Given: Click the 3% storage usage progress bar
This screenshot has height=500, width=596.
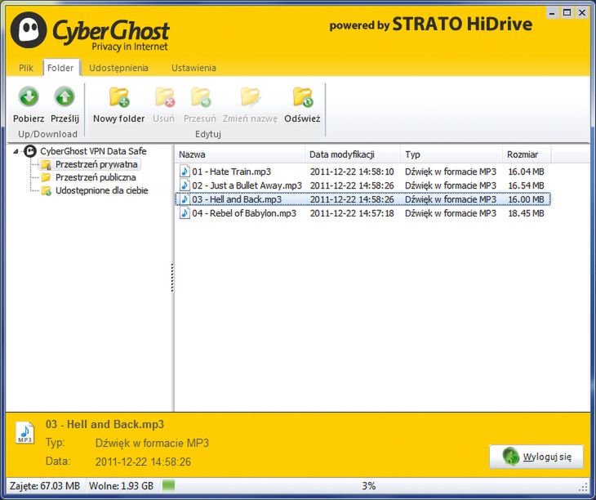Looking at the screenshot, I should point(369,485).
